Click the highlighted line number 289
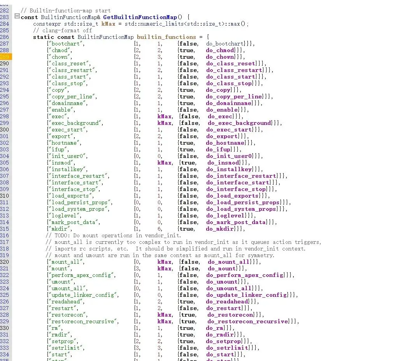 pos(5,57)
